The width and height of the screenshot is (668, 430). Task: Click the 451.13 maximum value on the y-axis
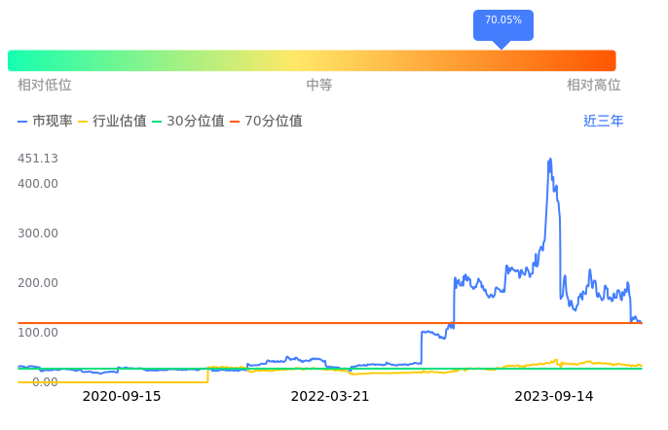(38, 159)
